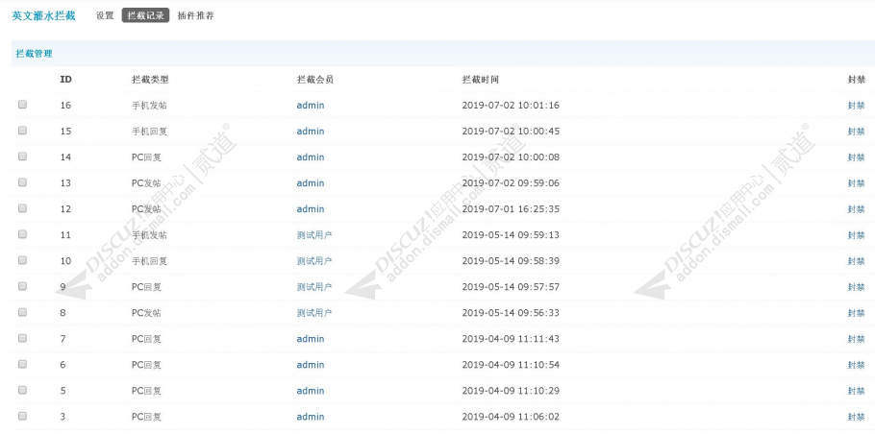This screenshot has width=875, height=434.
Task: Open admin member link in row 14
Action: click(x=311, y=157)
